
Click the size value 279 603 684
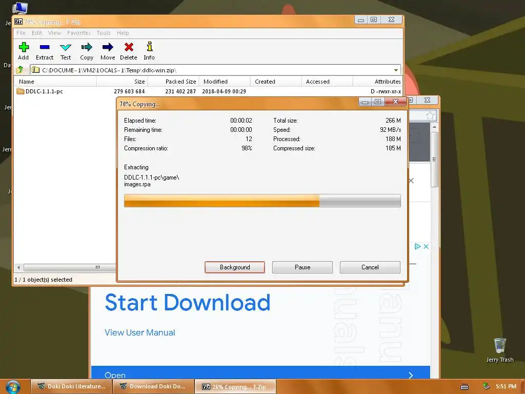pyautogui.click(x=129, y=91)
